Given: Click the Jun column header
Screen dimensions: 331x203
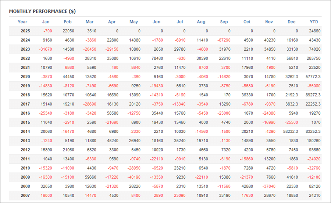Looking at the screenshot, I should 156,22.
